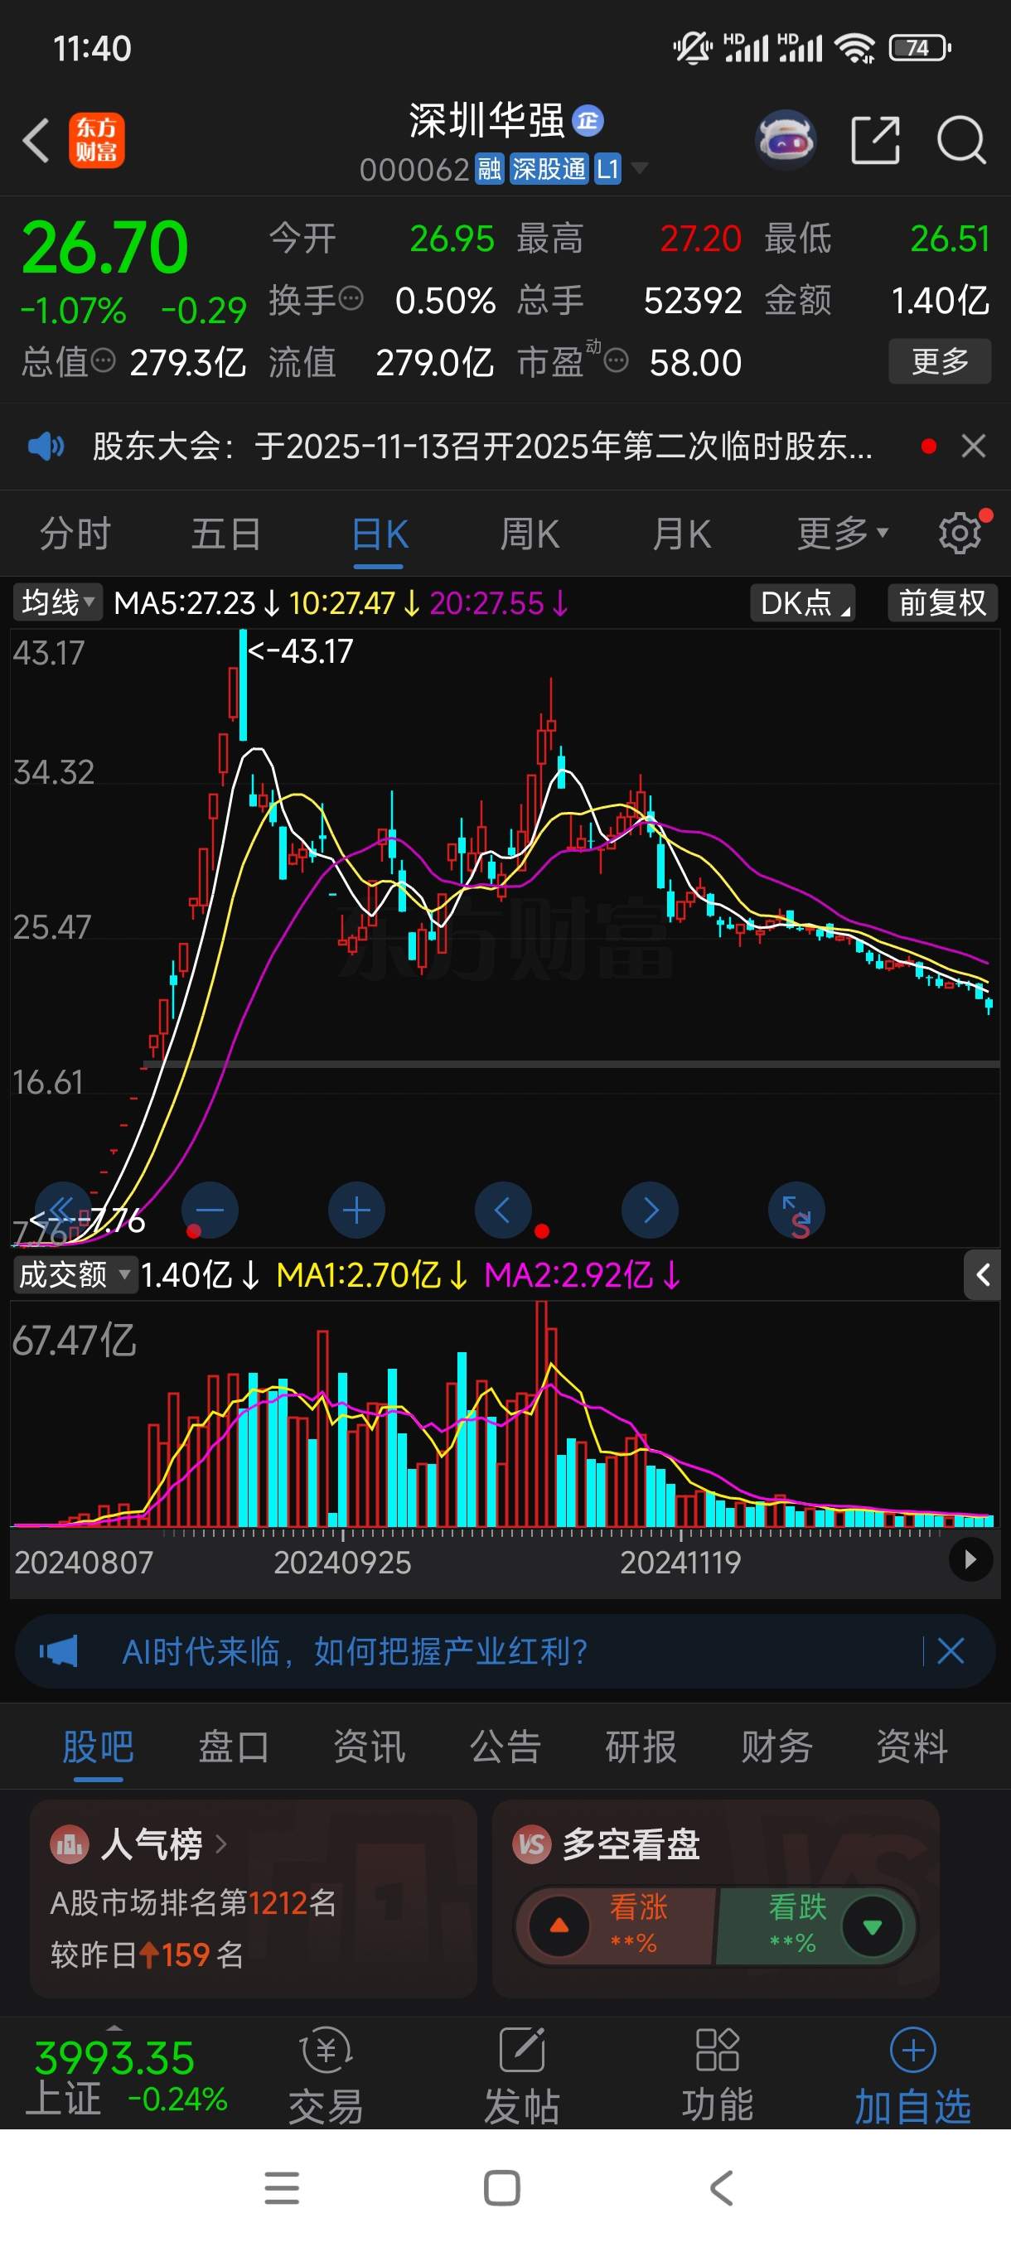Screen dimensions: 1011x2247
Task: Switch to 五日 chart tab
Action: pyautogui.click(x=226, y=533)
